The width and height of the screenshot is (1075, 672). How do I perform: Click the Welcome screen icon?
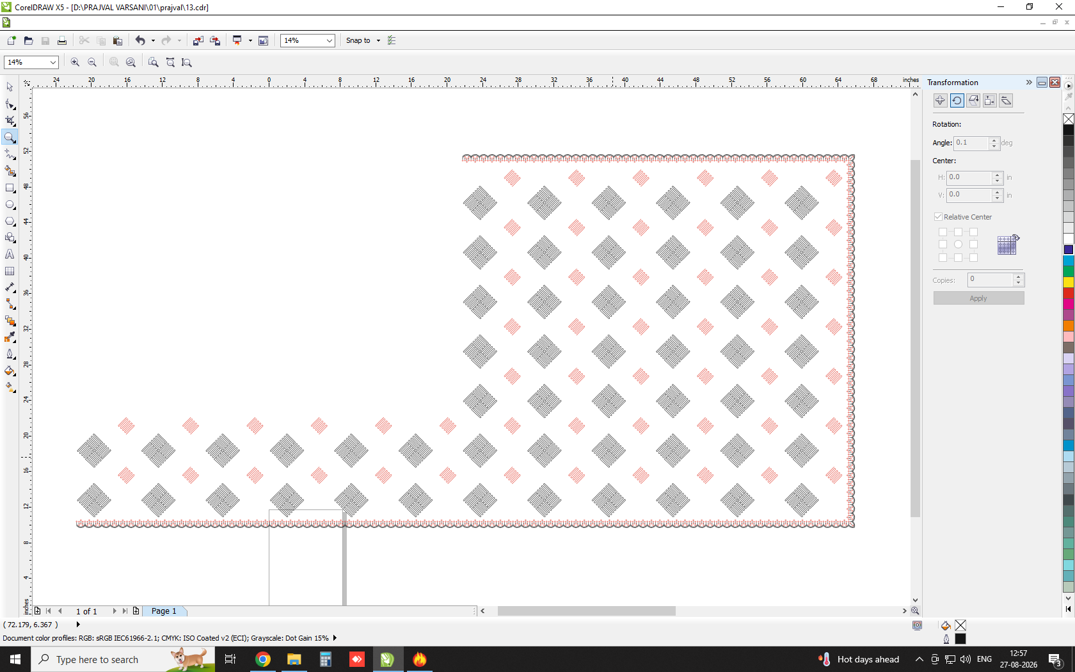coord(263,40)
